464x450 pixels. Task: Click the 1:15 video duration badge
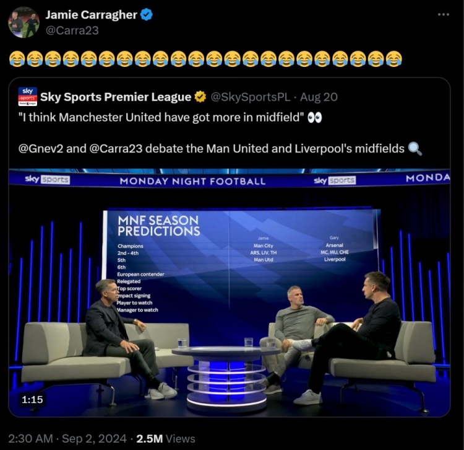point(32,399)
